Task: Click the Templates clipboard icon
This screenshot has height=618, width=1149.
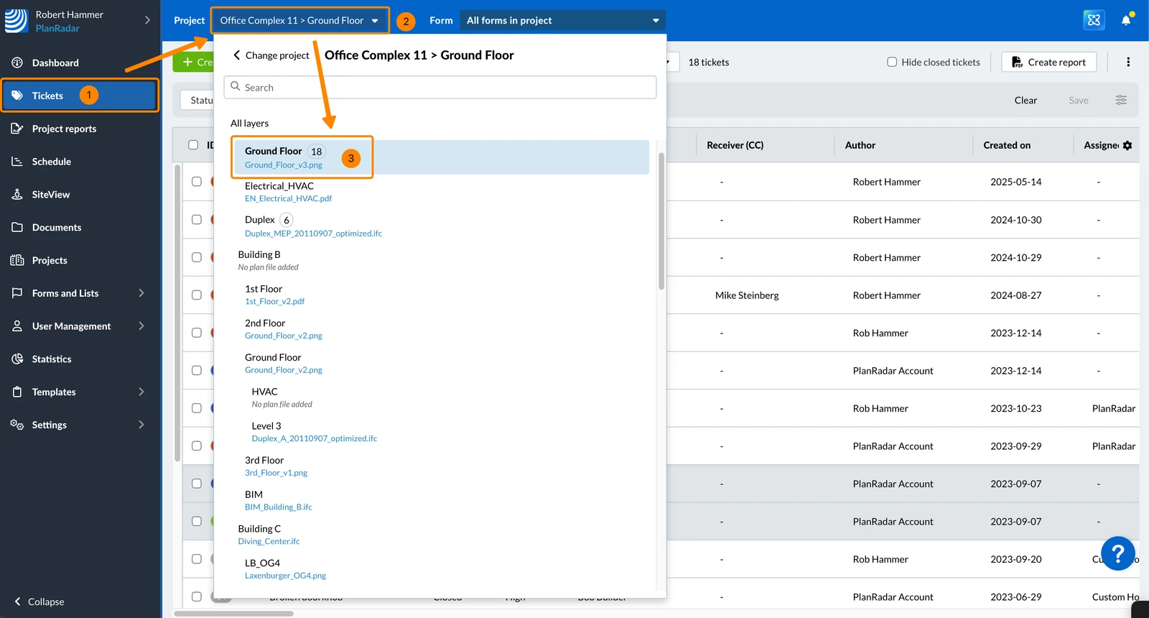Action: click(x=17, y=392)
